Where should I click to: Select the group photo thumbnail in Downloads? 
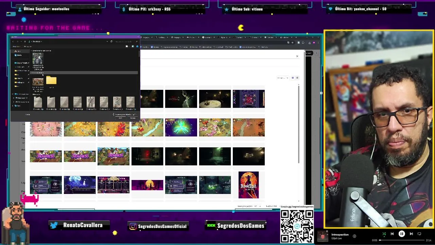click(x=38, y=81)
